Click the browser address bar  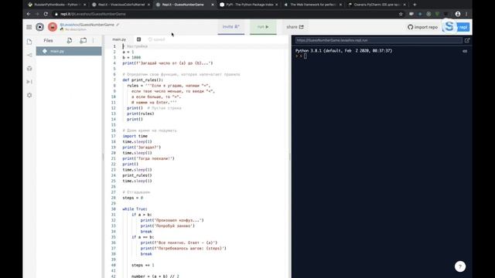tap(224, 14)
